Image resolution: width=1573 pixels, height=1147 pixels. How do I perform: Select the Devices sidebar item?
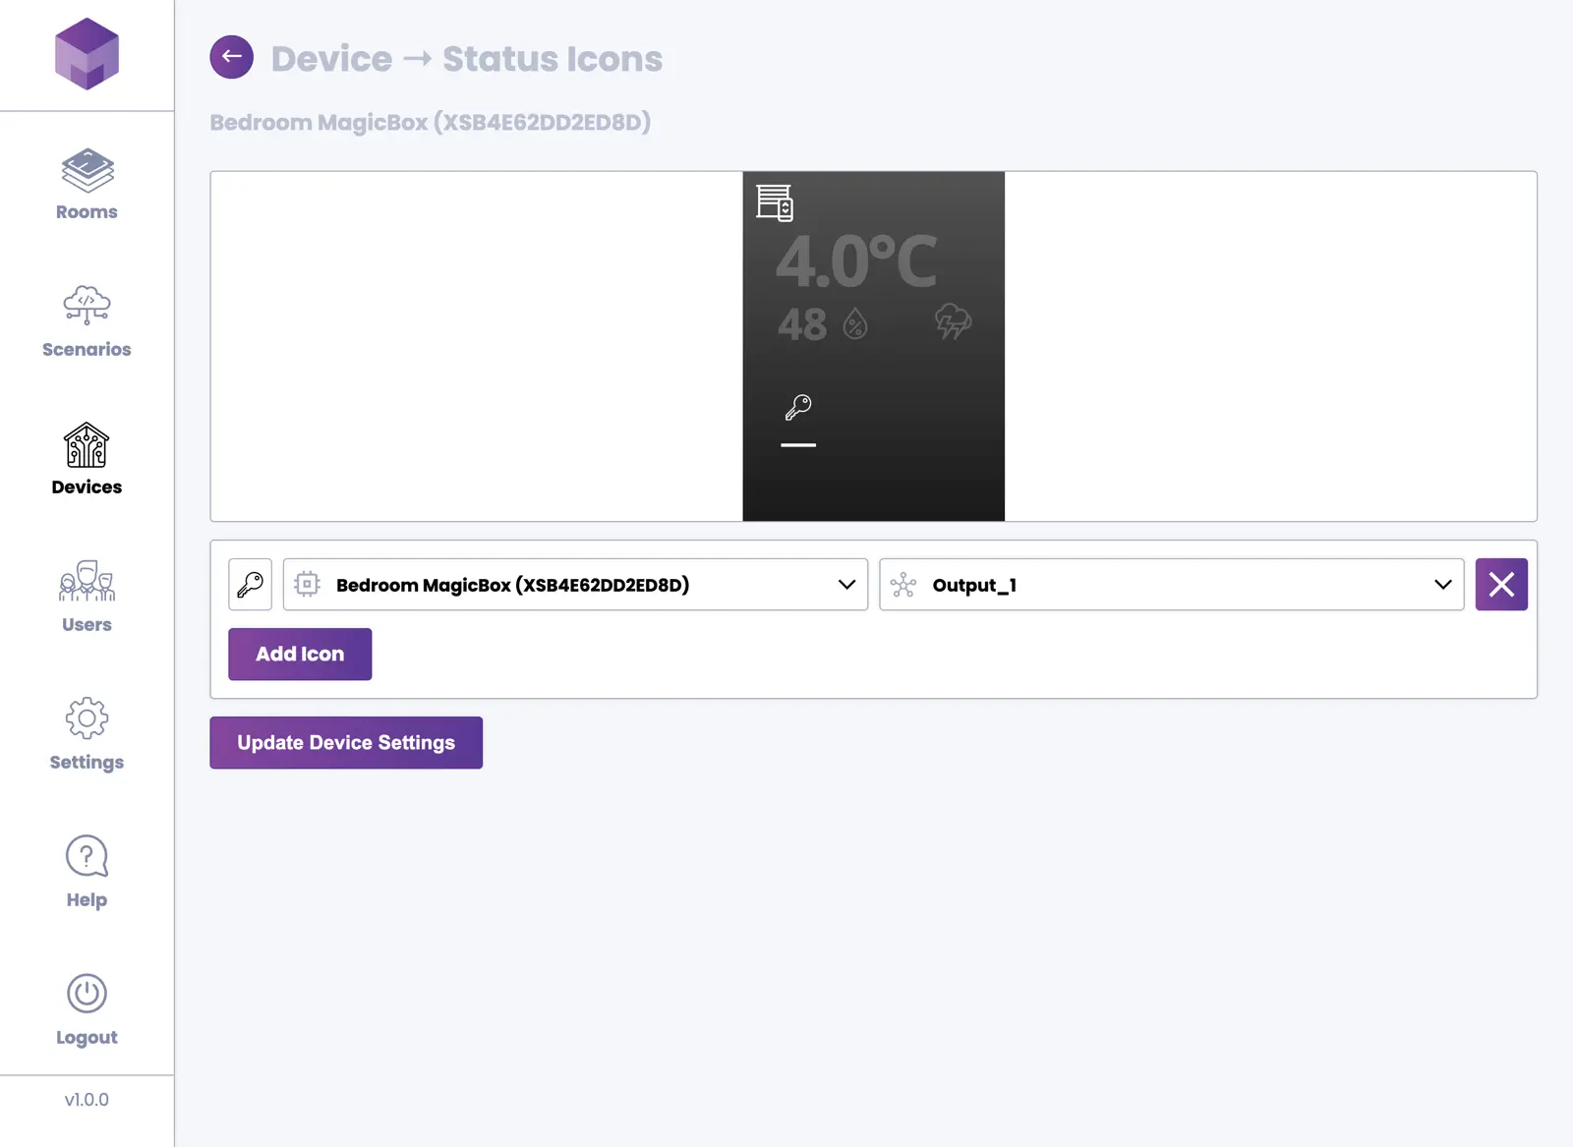[87, 459]
